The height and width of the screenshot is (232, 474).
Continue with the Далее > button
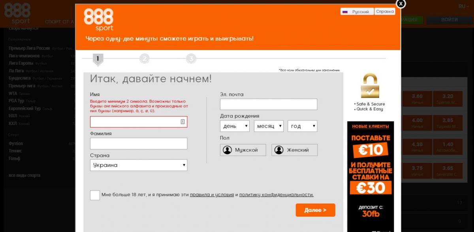click(x=315, y=210)
